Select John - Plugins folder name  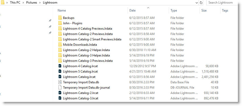coord(73,23)
